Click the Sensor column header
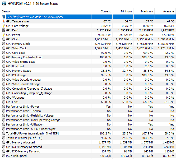 click(x=46, y=11)
